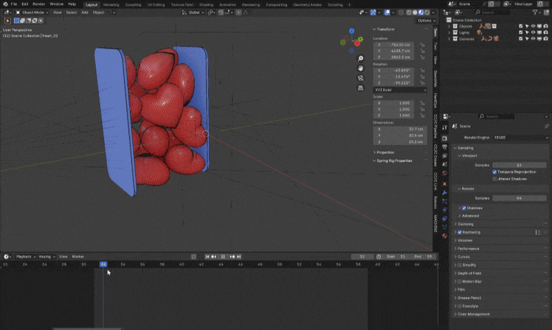This screenshot has width=552, height=330.
Task: Toggle the camera view icon in viewport
Action: click(x=361, y=78)
